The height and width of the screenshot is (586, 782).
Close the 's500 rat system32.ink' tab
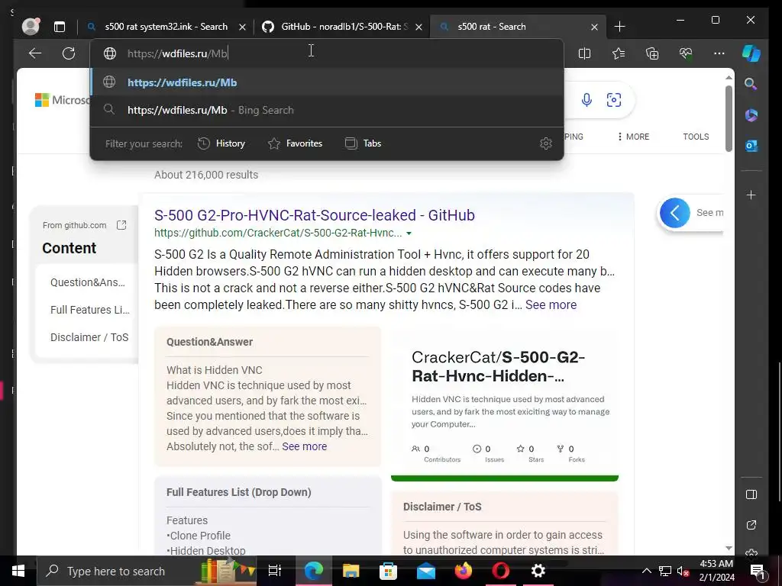(242, 27)
